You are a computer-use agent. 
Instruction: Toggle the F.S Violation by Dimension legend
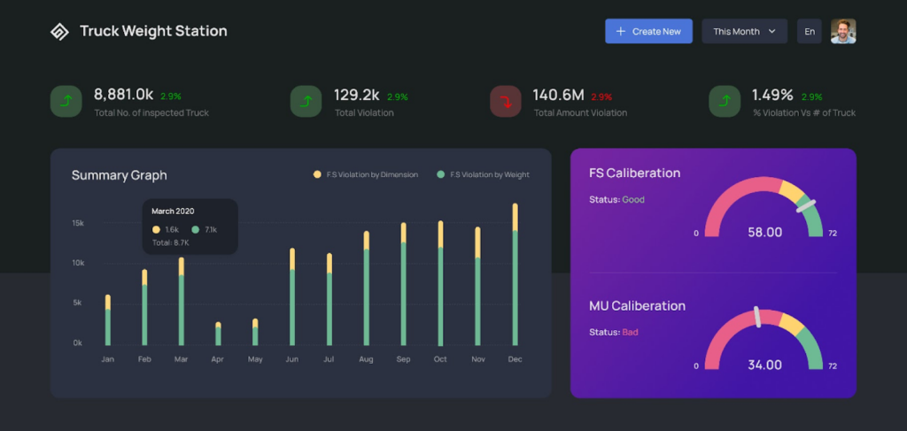pyautogui.click(x=366, y=174)
